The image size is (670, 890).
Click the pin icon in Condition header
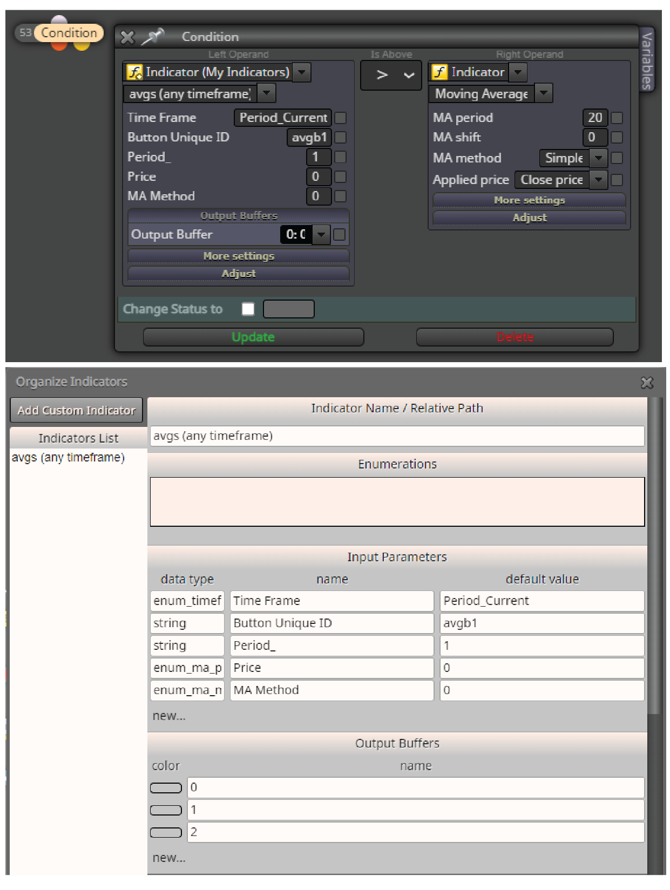point(153,37)
